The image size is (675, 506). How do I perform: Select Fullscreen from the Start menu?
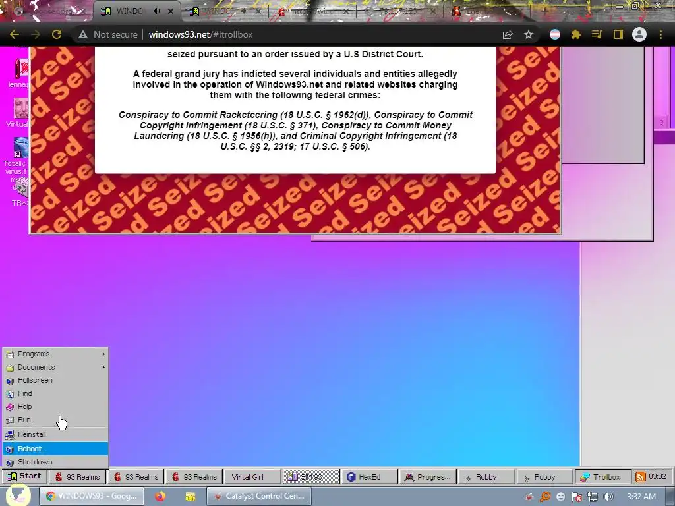(x=55, y=380)
